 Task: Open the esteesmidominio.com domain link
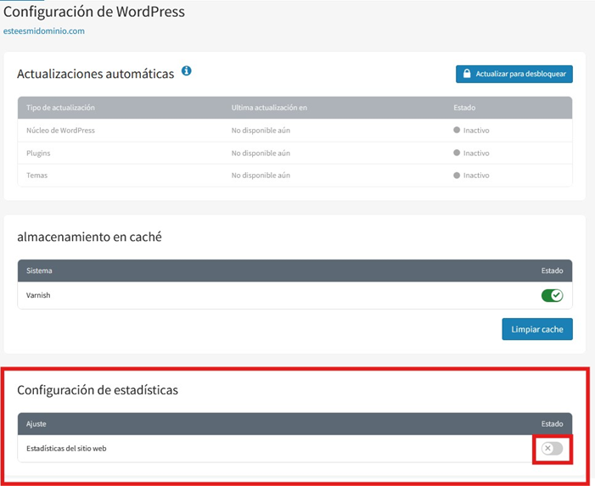pos(44,31)
